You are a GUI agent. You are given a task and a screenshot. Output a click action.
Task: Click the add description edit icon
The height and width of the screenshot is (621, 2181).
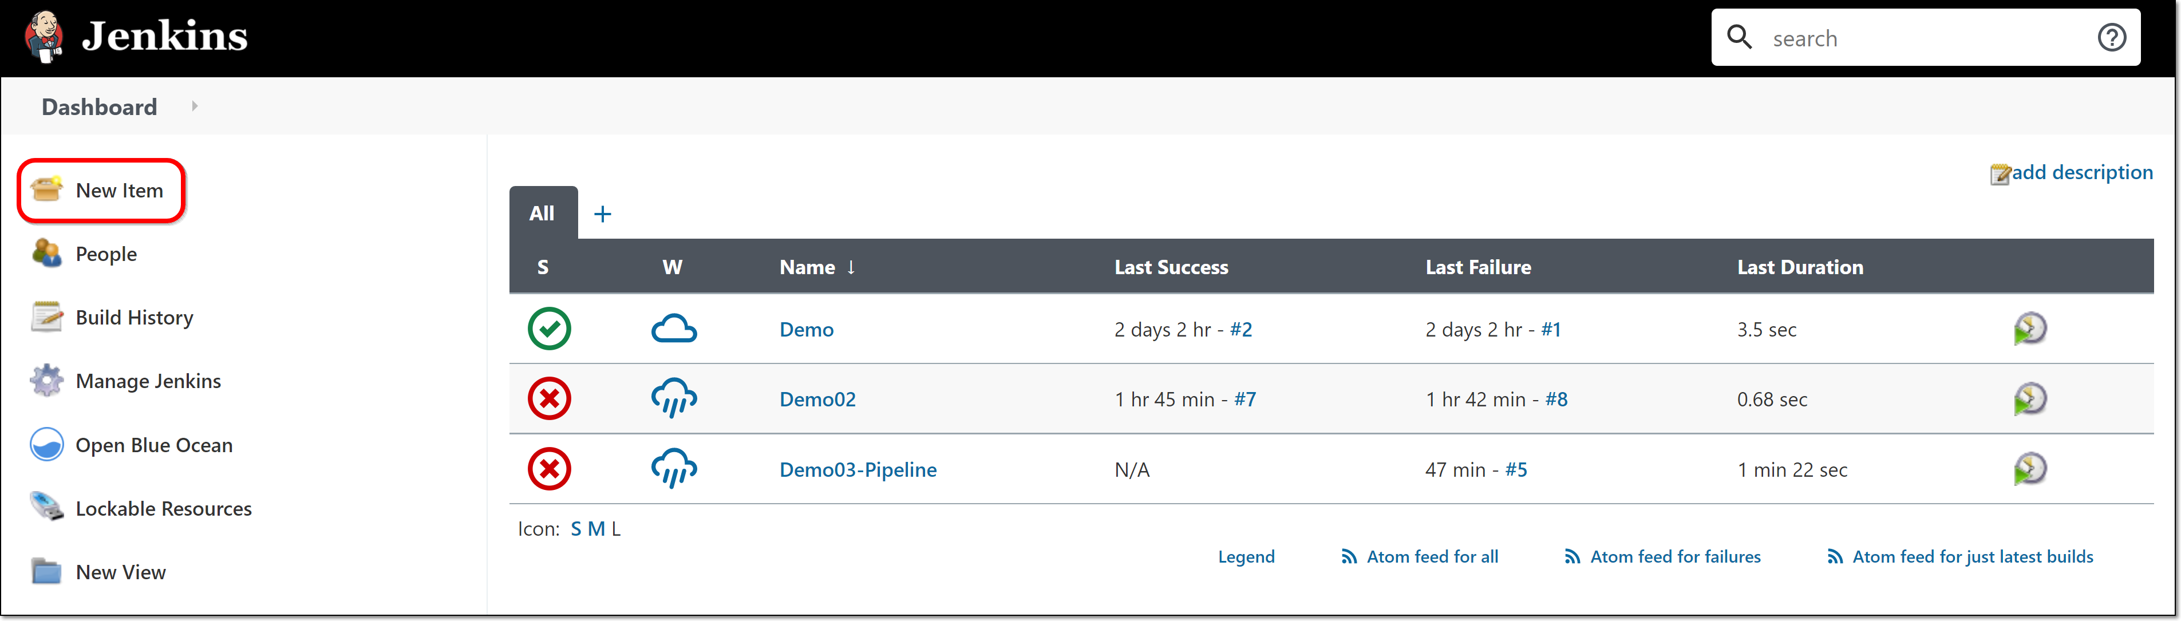tap(2000, 173)
